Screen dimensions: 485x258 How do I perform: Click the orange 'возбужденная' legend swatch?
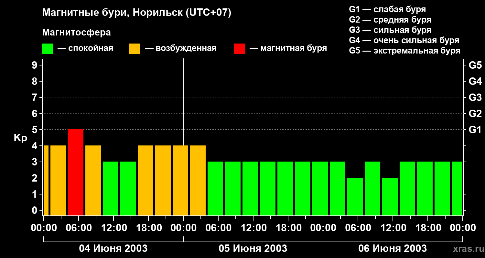[135, 49]
